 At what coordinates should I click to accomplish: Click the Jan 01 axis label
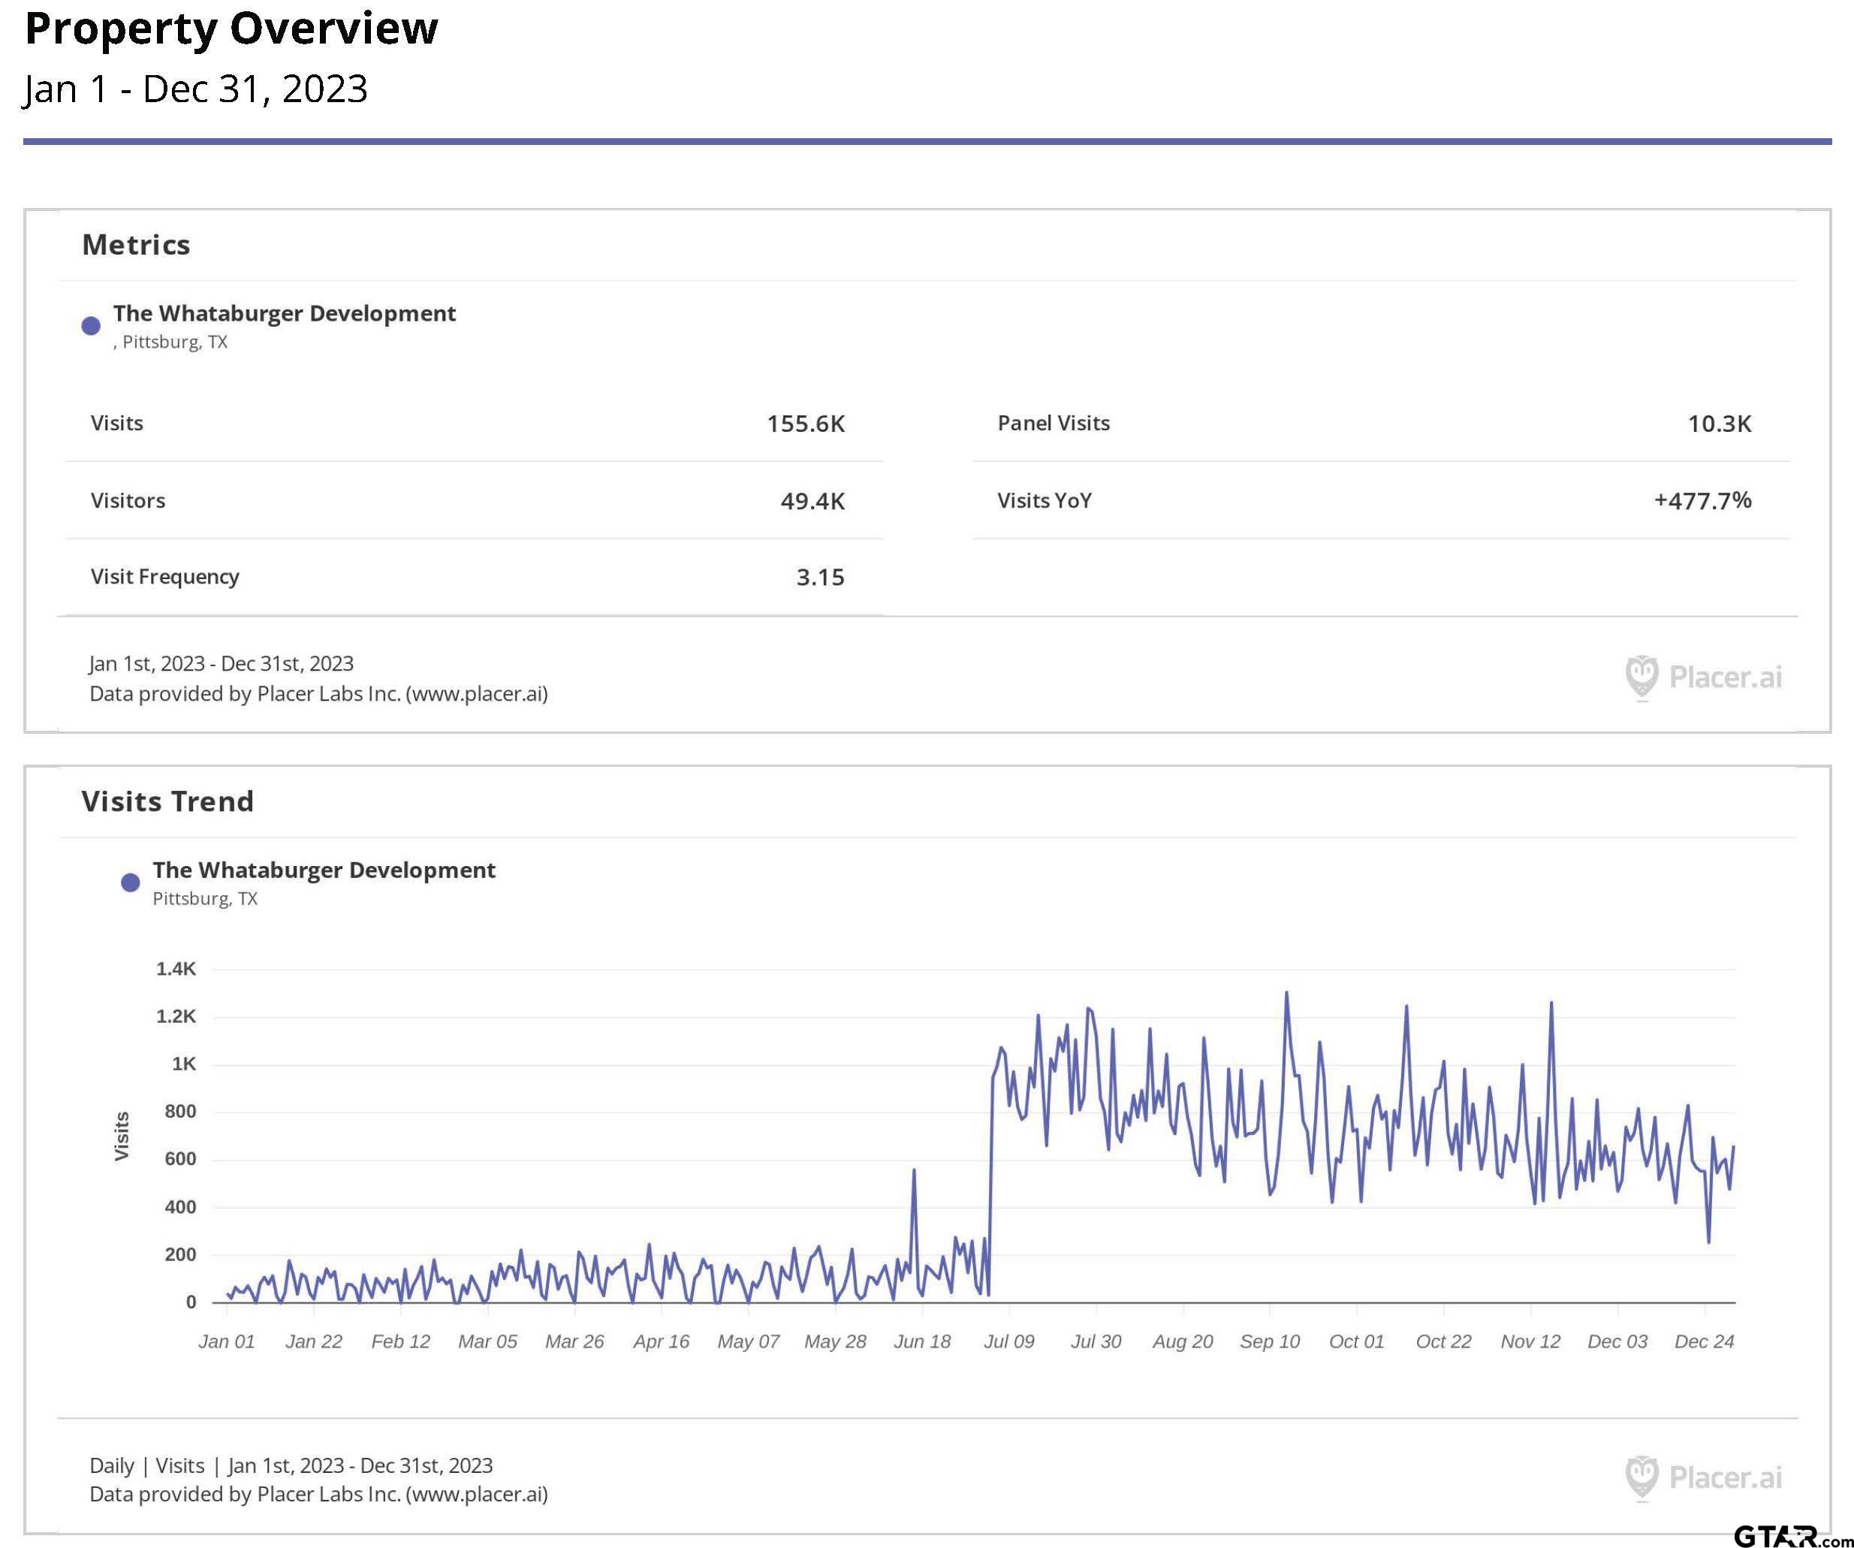point(226,1341)
